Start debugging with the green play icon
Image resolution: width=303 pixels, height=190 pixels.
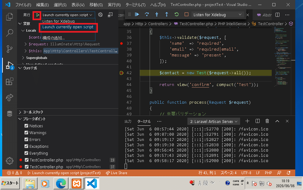coord(37,15)
